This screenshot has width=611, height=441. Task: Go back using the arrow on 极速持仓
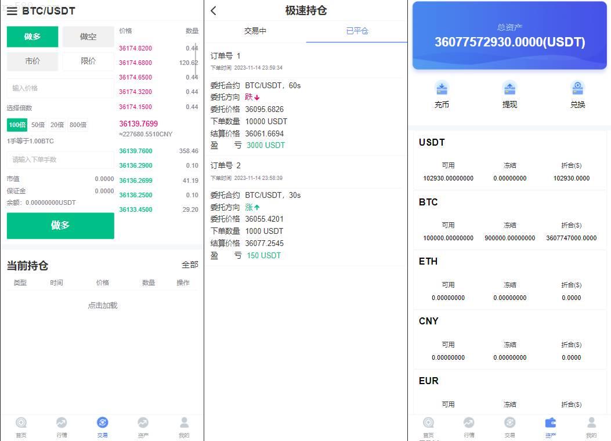(214, 11)
